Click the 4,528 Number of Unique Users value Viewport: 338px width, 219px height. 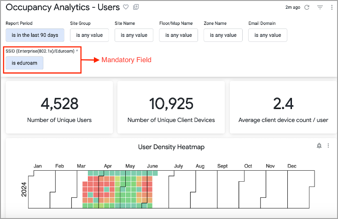point(59,104)
